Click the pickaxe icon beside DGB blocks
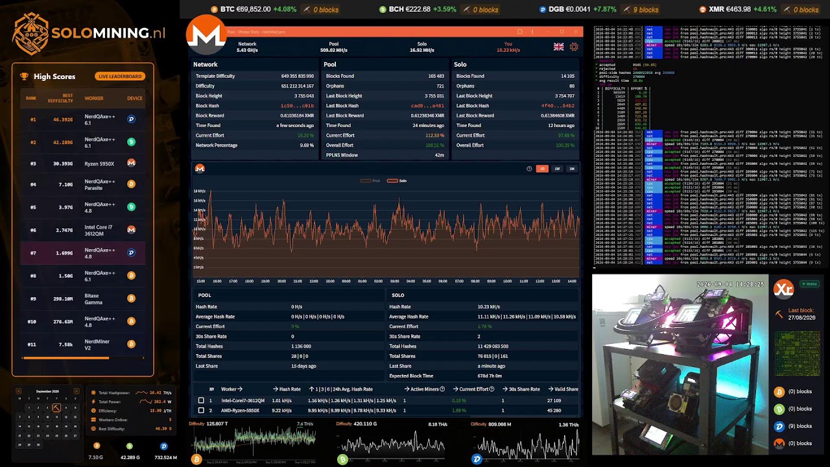The height and width of the screenshot is (467, 830). point(626,10)
